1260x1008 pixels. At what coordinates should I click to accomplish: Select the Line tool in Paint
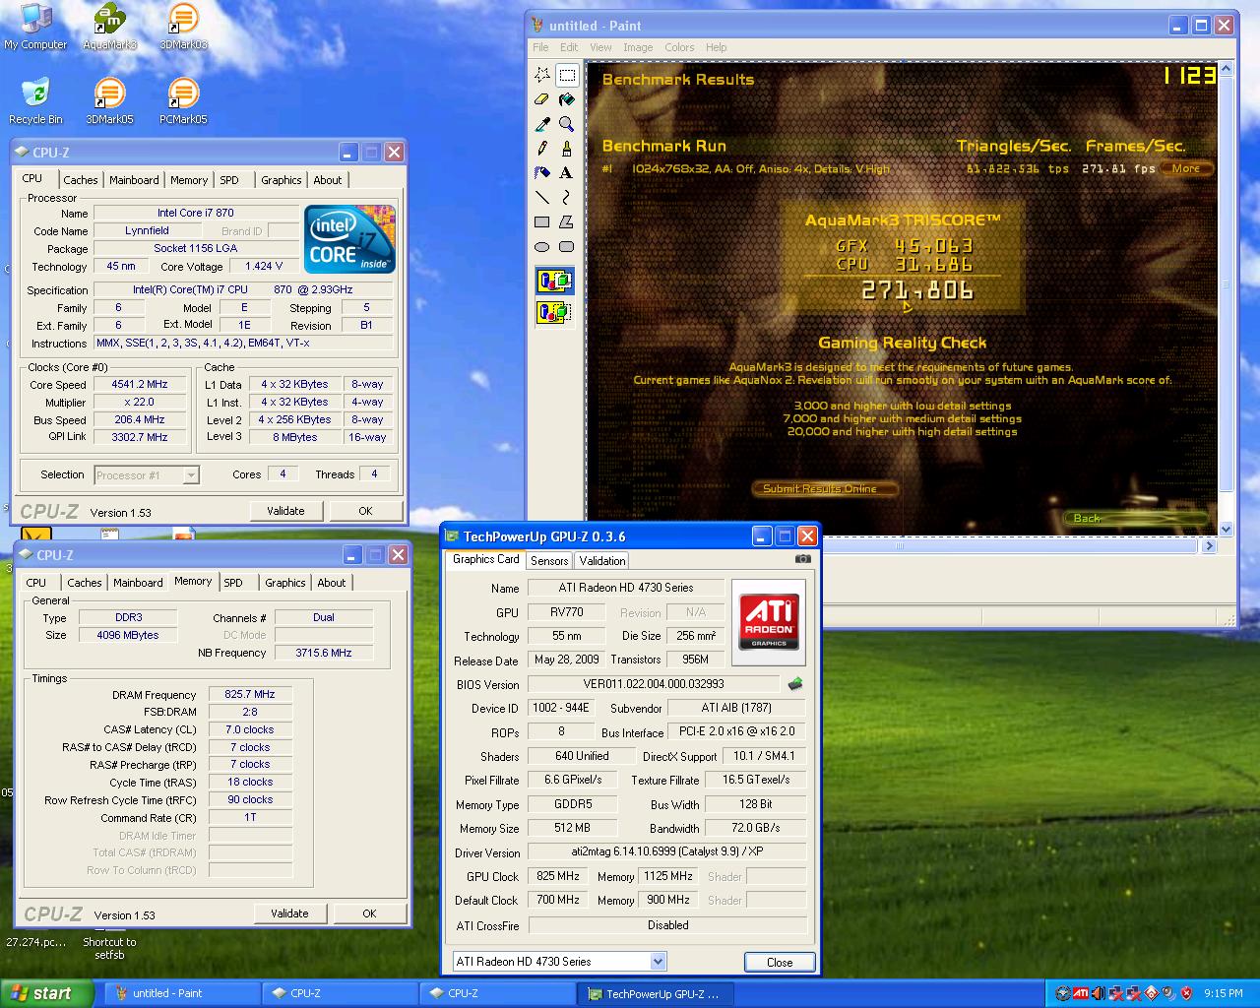(x=542, y=198)
